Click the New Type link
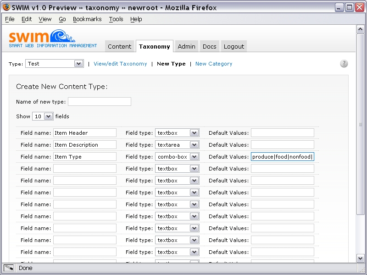The width and height of the screenshot is (367, 275). click(x=171, y=64)
